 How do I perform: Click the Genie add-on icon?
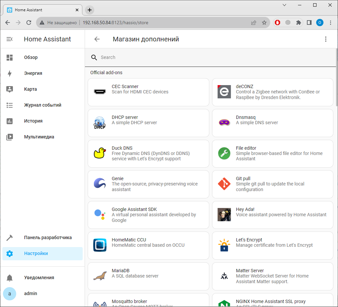coord(100,184)
